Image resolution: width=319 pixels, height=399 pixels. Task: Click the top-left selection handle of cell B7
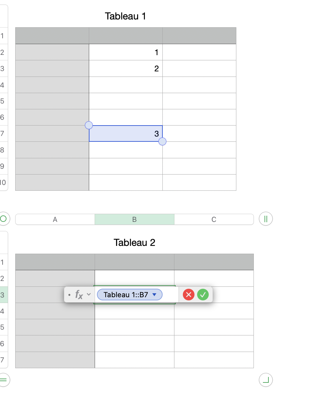[x=89, y=125]
